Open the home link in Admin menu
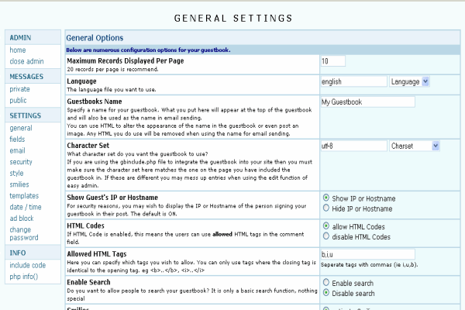This screenshot has width=465, height=310. point(18,50)
